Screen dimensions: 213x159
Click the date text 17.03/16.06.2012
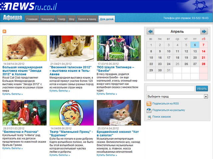[108, 64]
